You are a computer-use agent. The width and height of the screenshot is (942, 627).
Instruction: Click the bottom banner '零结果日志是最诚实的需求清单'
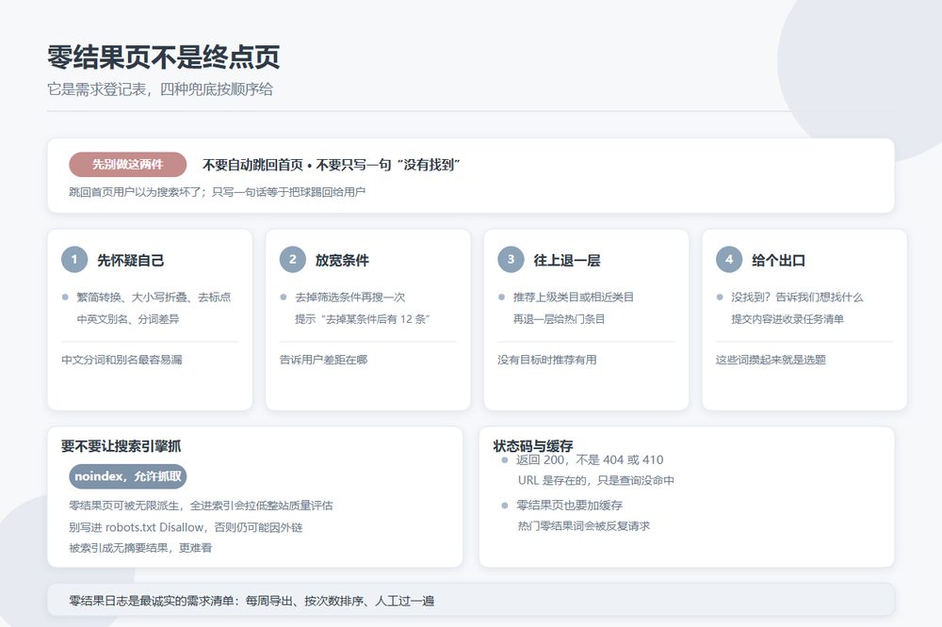tap(470, 601)
